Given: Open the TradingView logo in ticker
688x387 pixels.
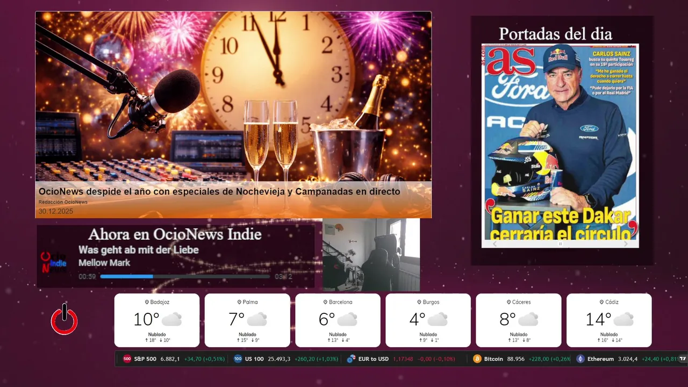Looking at the screenshot, I should click(683, 359).
